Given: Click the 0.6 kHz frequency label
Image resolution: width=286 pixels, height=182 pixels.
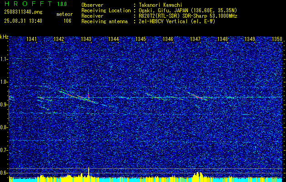Looking at the screenshot, I should 4,173.
